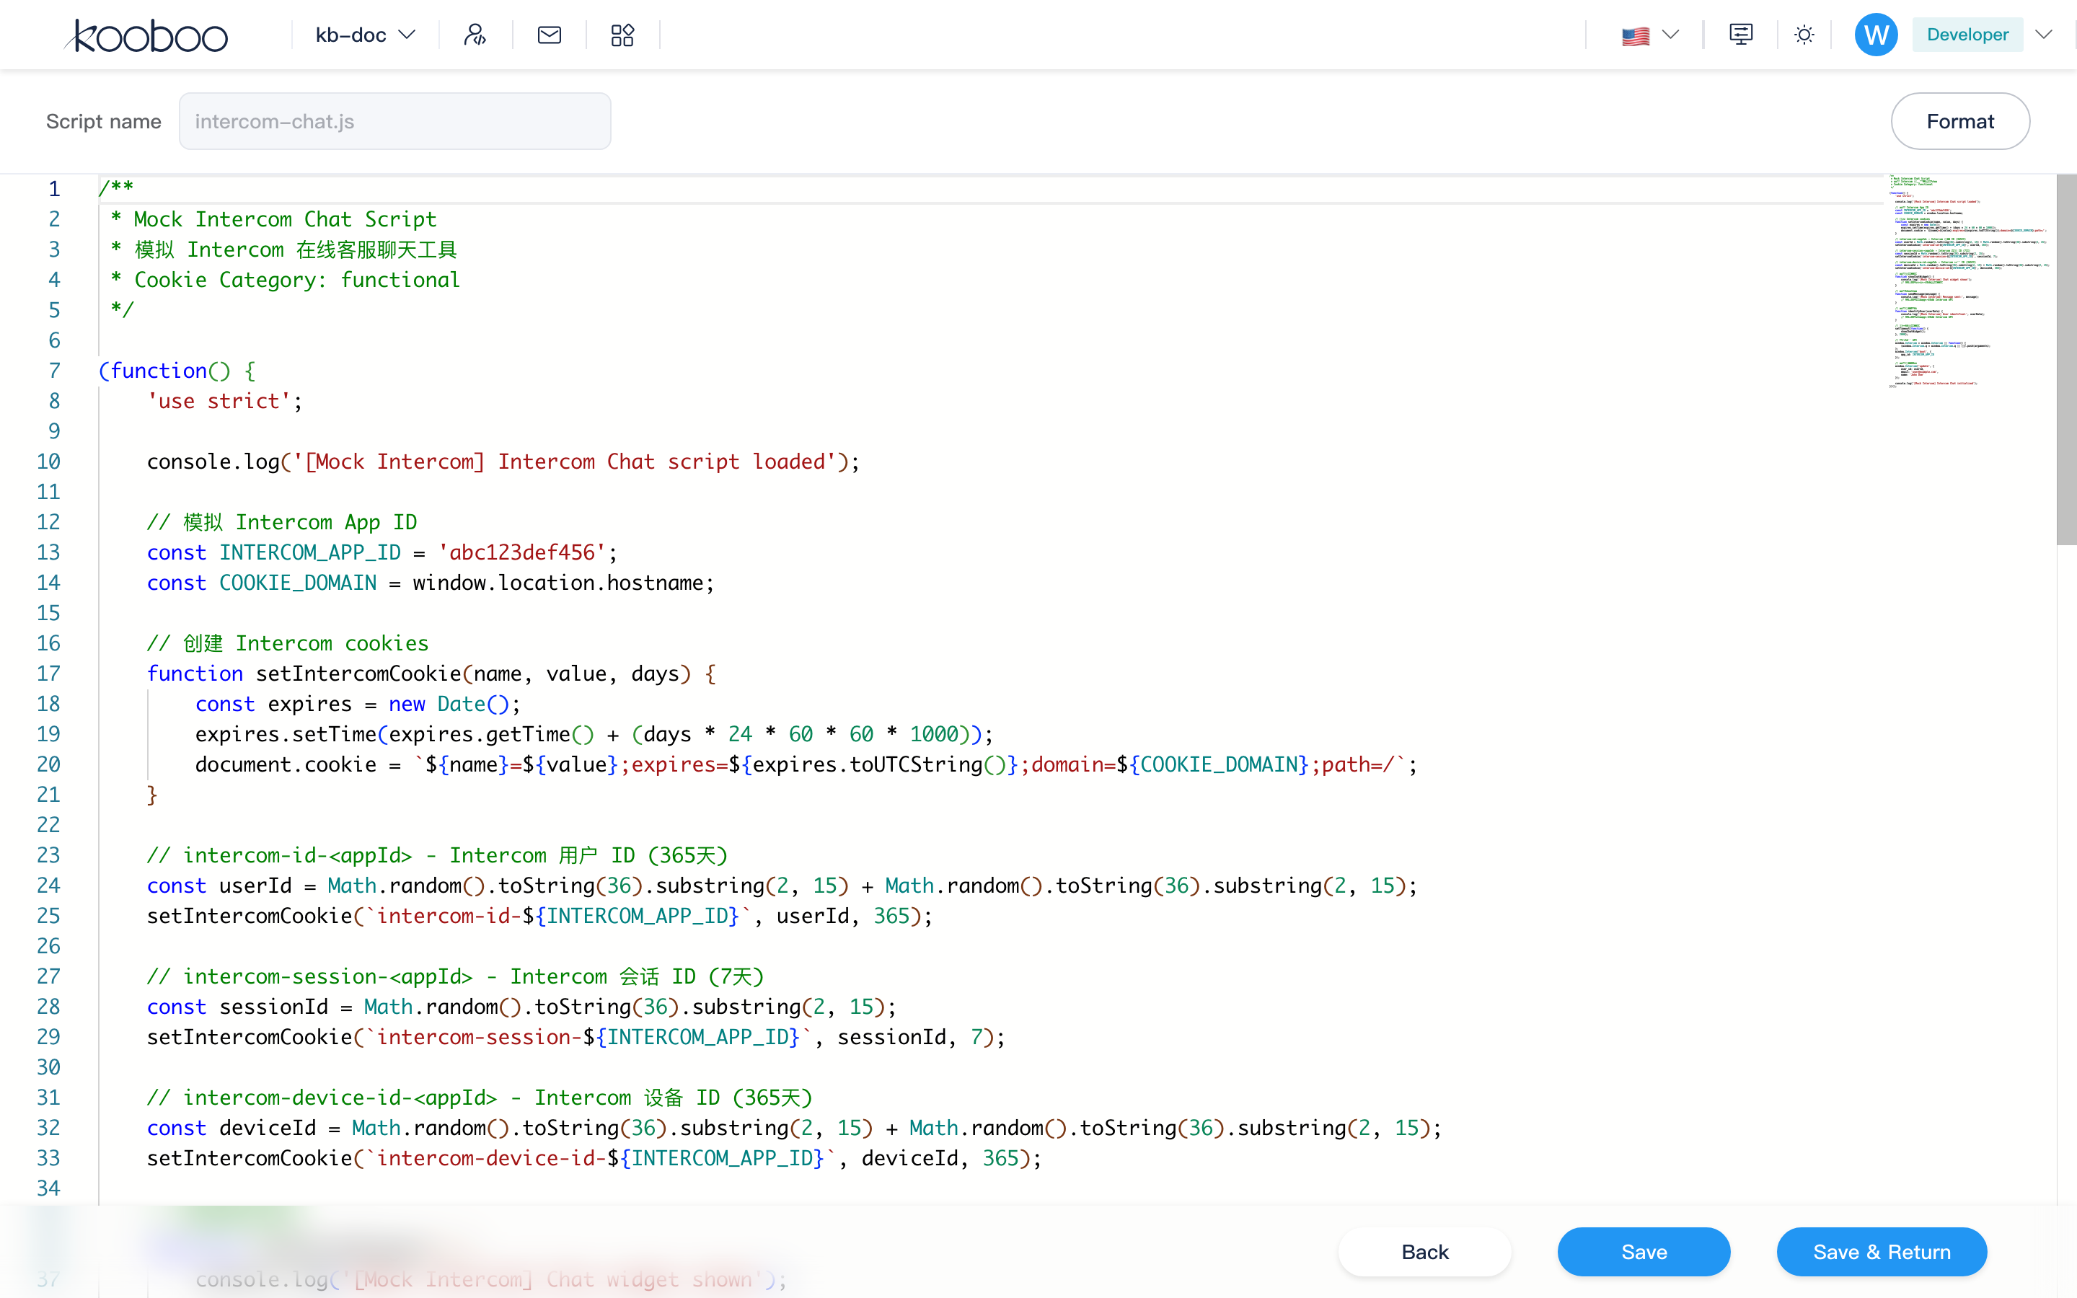Click the sessionId declaration on line 28

pos(521,1007)
